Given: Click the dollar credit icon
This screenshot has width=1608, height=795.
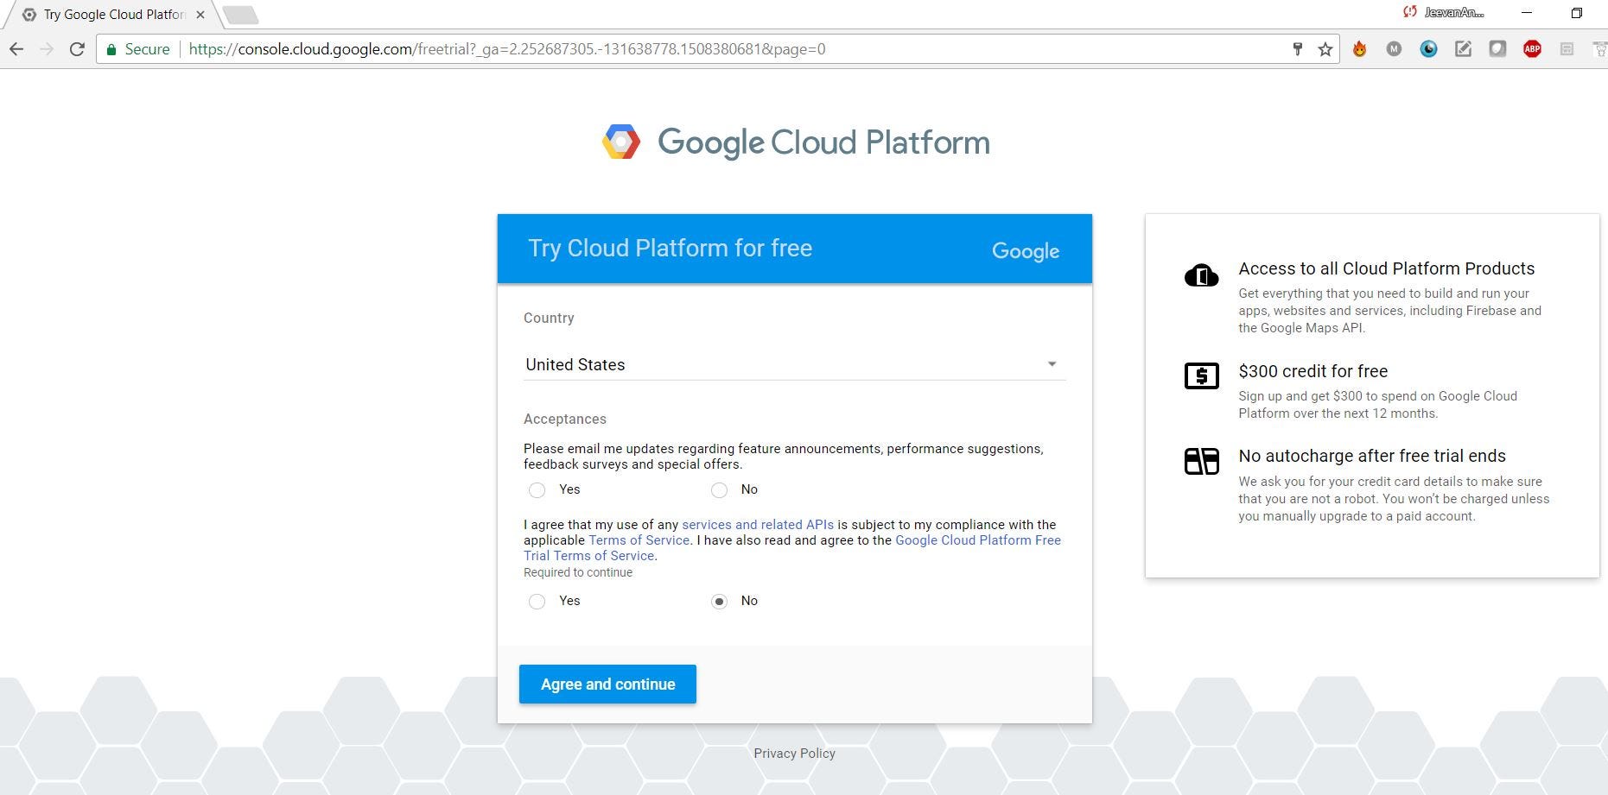Looking at the screenshot, I should pos(1201,375).
